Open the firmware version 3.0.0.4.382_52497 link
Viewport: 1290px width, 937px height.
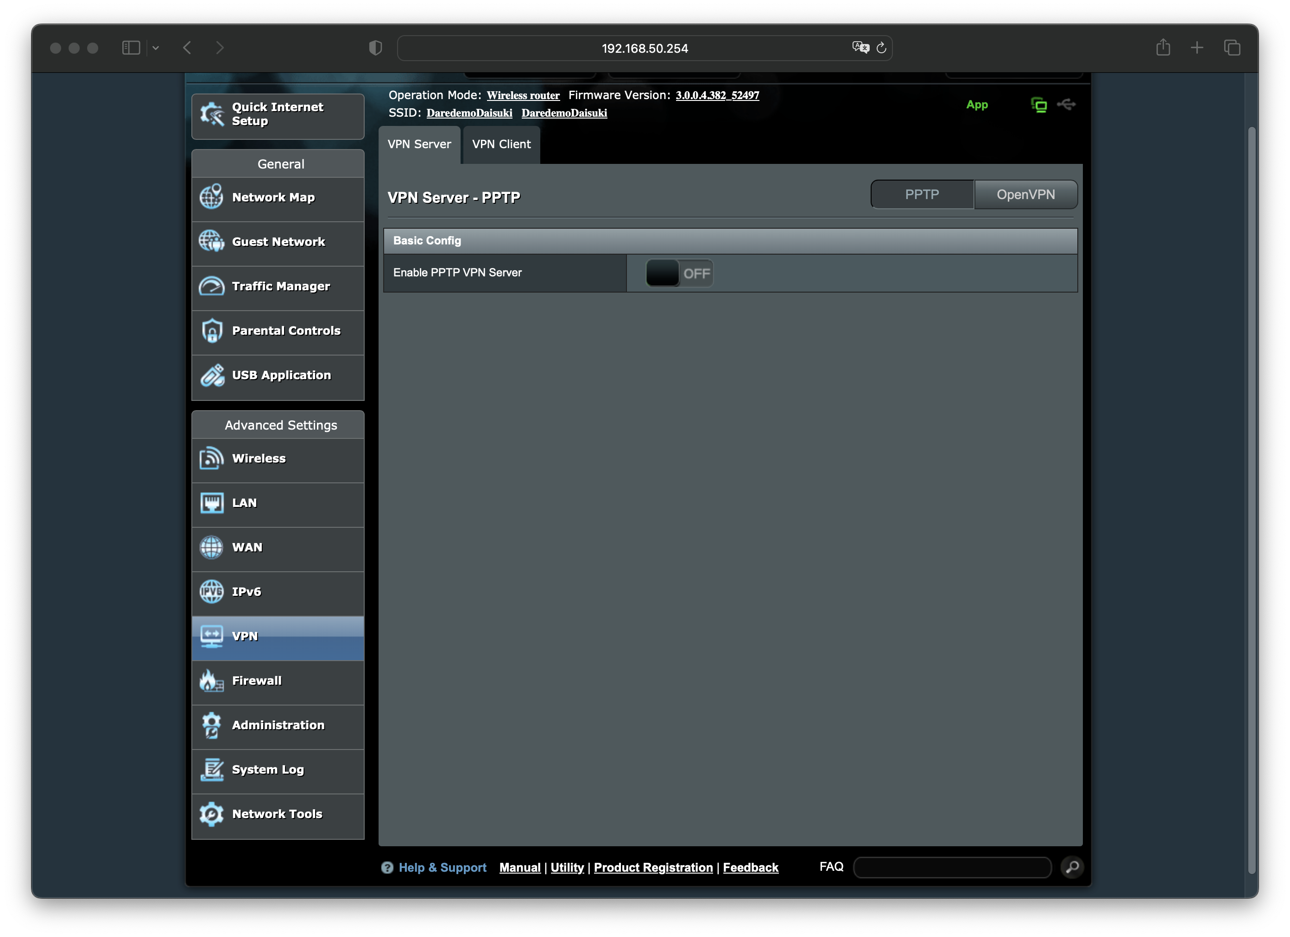pyautogui.click(x=717, y=95)
